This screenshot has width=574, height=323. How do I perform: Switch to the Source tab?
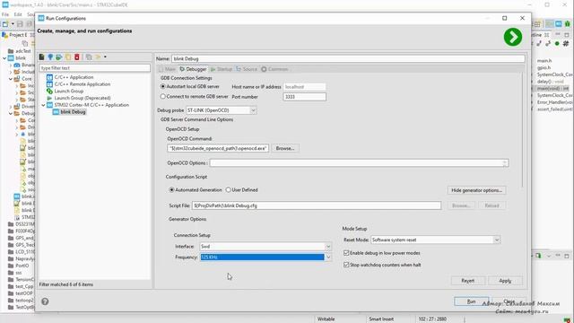coord(247,69)
